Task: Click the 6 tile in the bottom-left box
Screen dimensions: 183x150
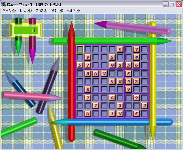Action: [x=88, y=114]
